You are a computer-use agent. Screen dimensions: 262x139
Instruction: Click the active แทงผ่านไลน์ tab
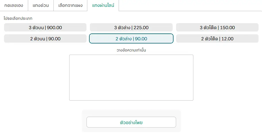click(x=103, y=5)
